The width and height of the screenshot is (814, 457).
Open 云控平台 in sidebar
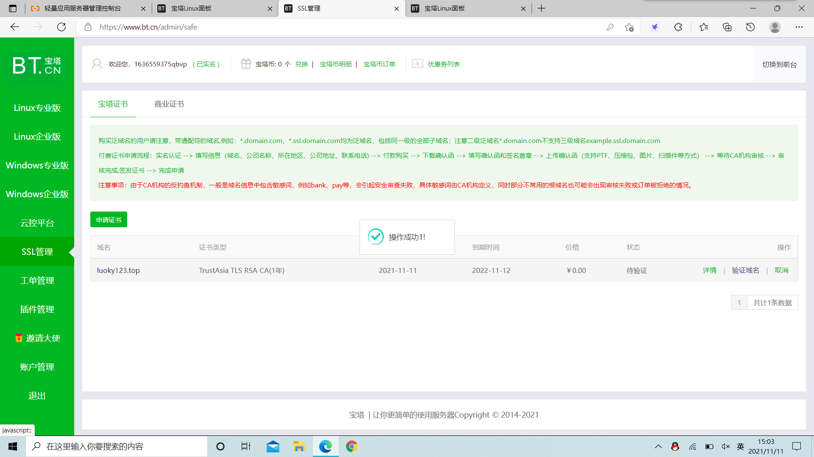coord(37,223)
